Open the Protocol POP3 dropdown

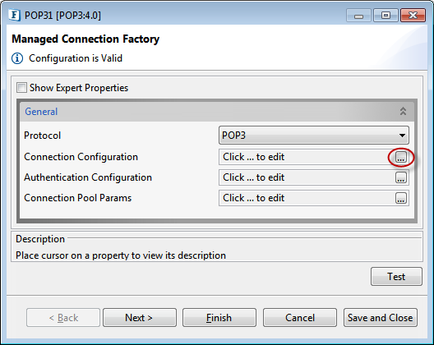pos(314,136)
